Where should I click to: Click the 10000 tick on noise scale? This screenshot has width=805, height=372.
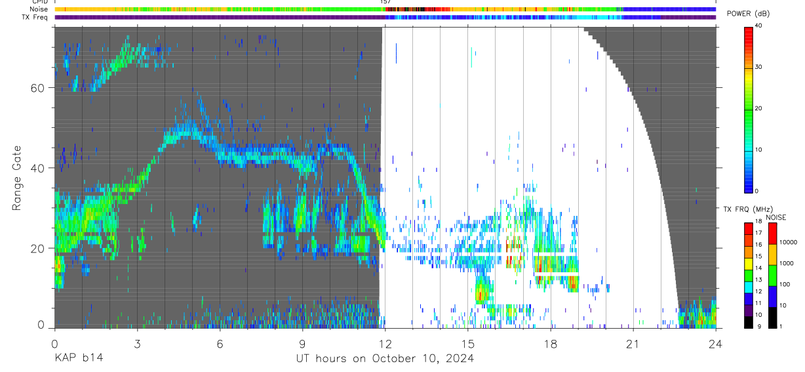(x=788, y=242)
